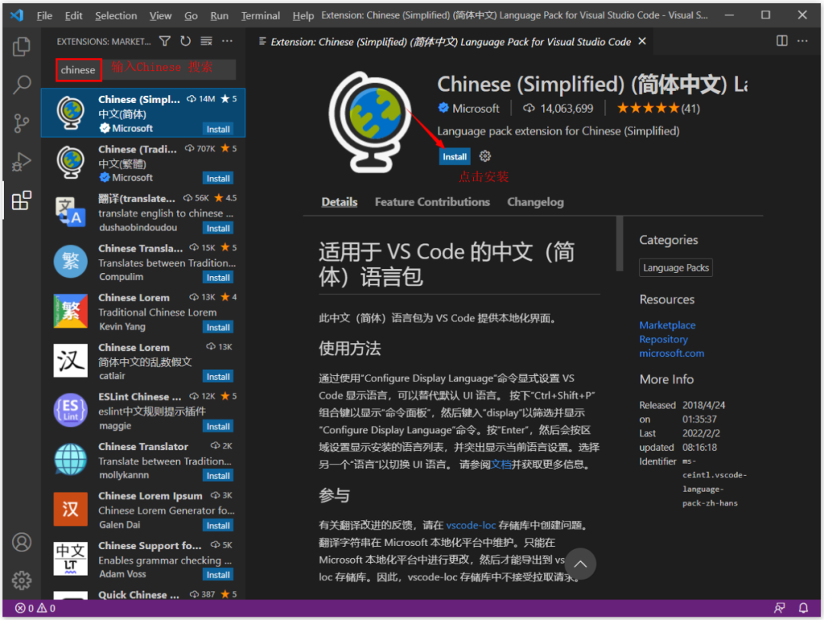Open the Source Control view
Image resolution: width=824 pixels, height=620 pixels.
(21, 123)
